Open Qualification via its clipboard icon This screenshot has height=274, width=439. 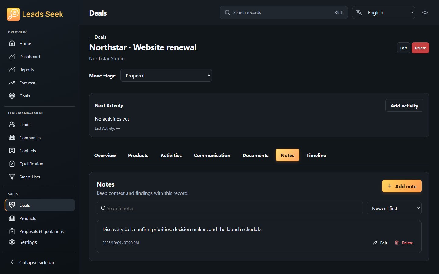pyautogui.click(x=12, y=164)
